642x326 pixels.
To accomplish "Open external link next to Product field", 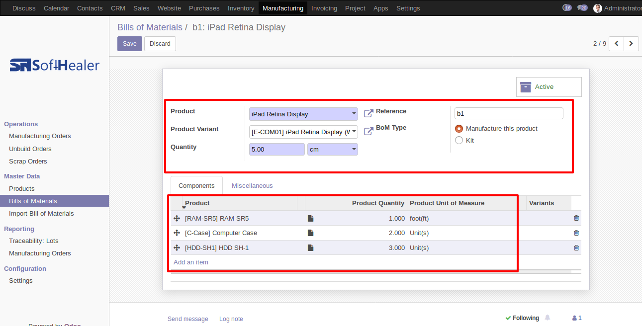I will (x=368, y=114).
